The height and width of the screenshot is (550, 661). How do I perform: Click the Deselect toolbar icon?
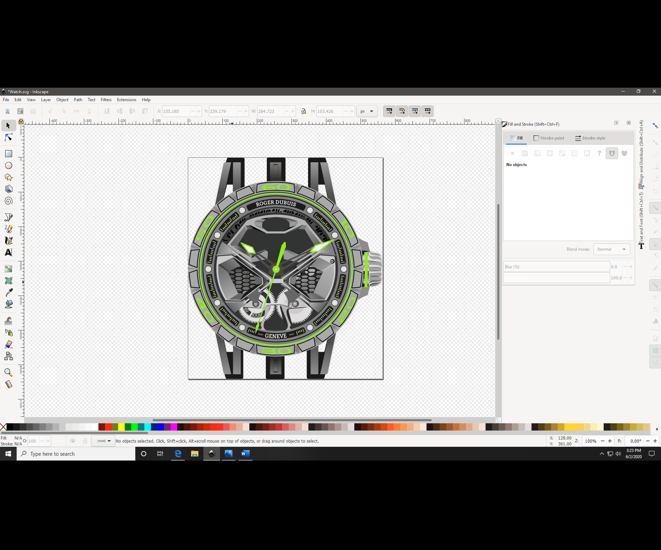point(33,111)
